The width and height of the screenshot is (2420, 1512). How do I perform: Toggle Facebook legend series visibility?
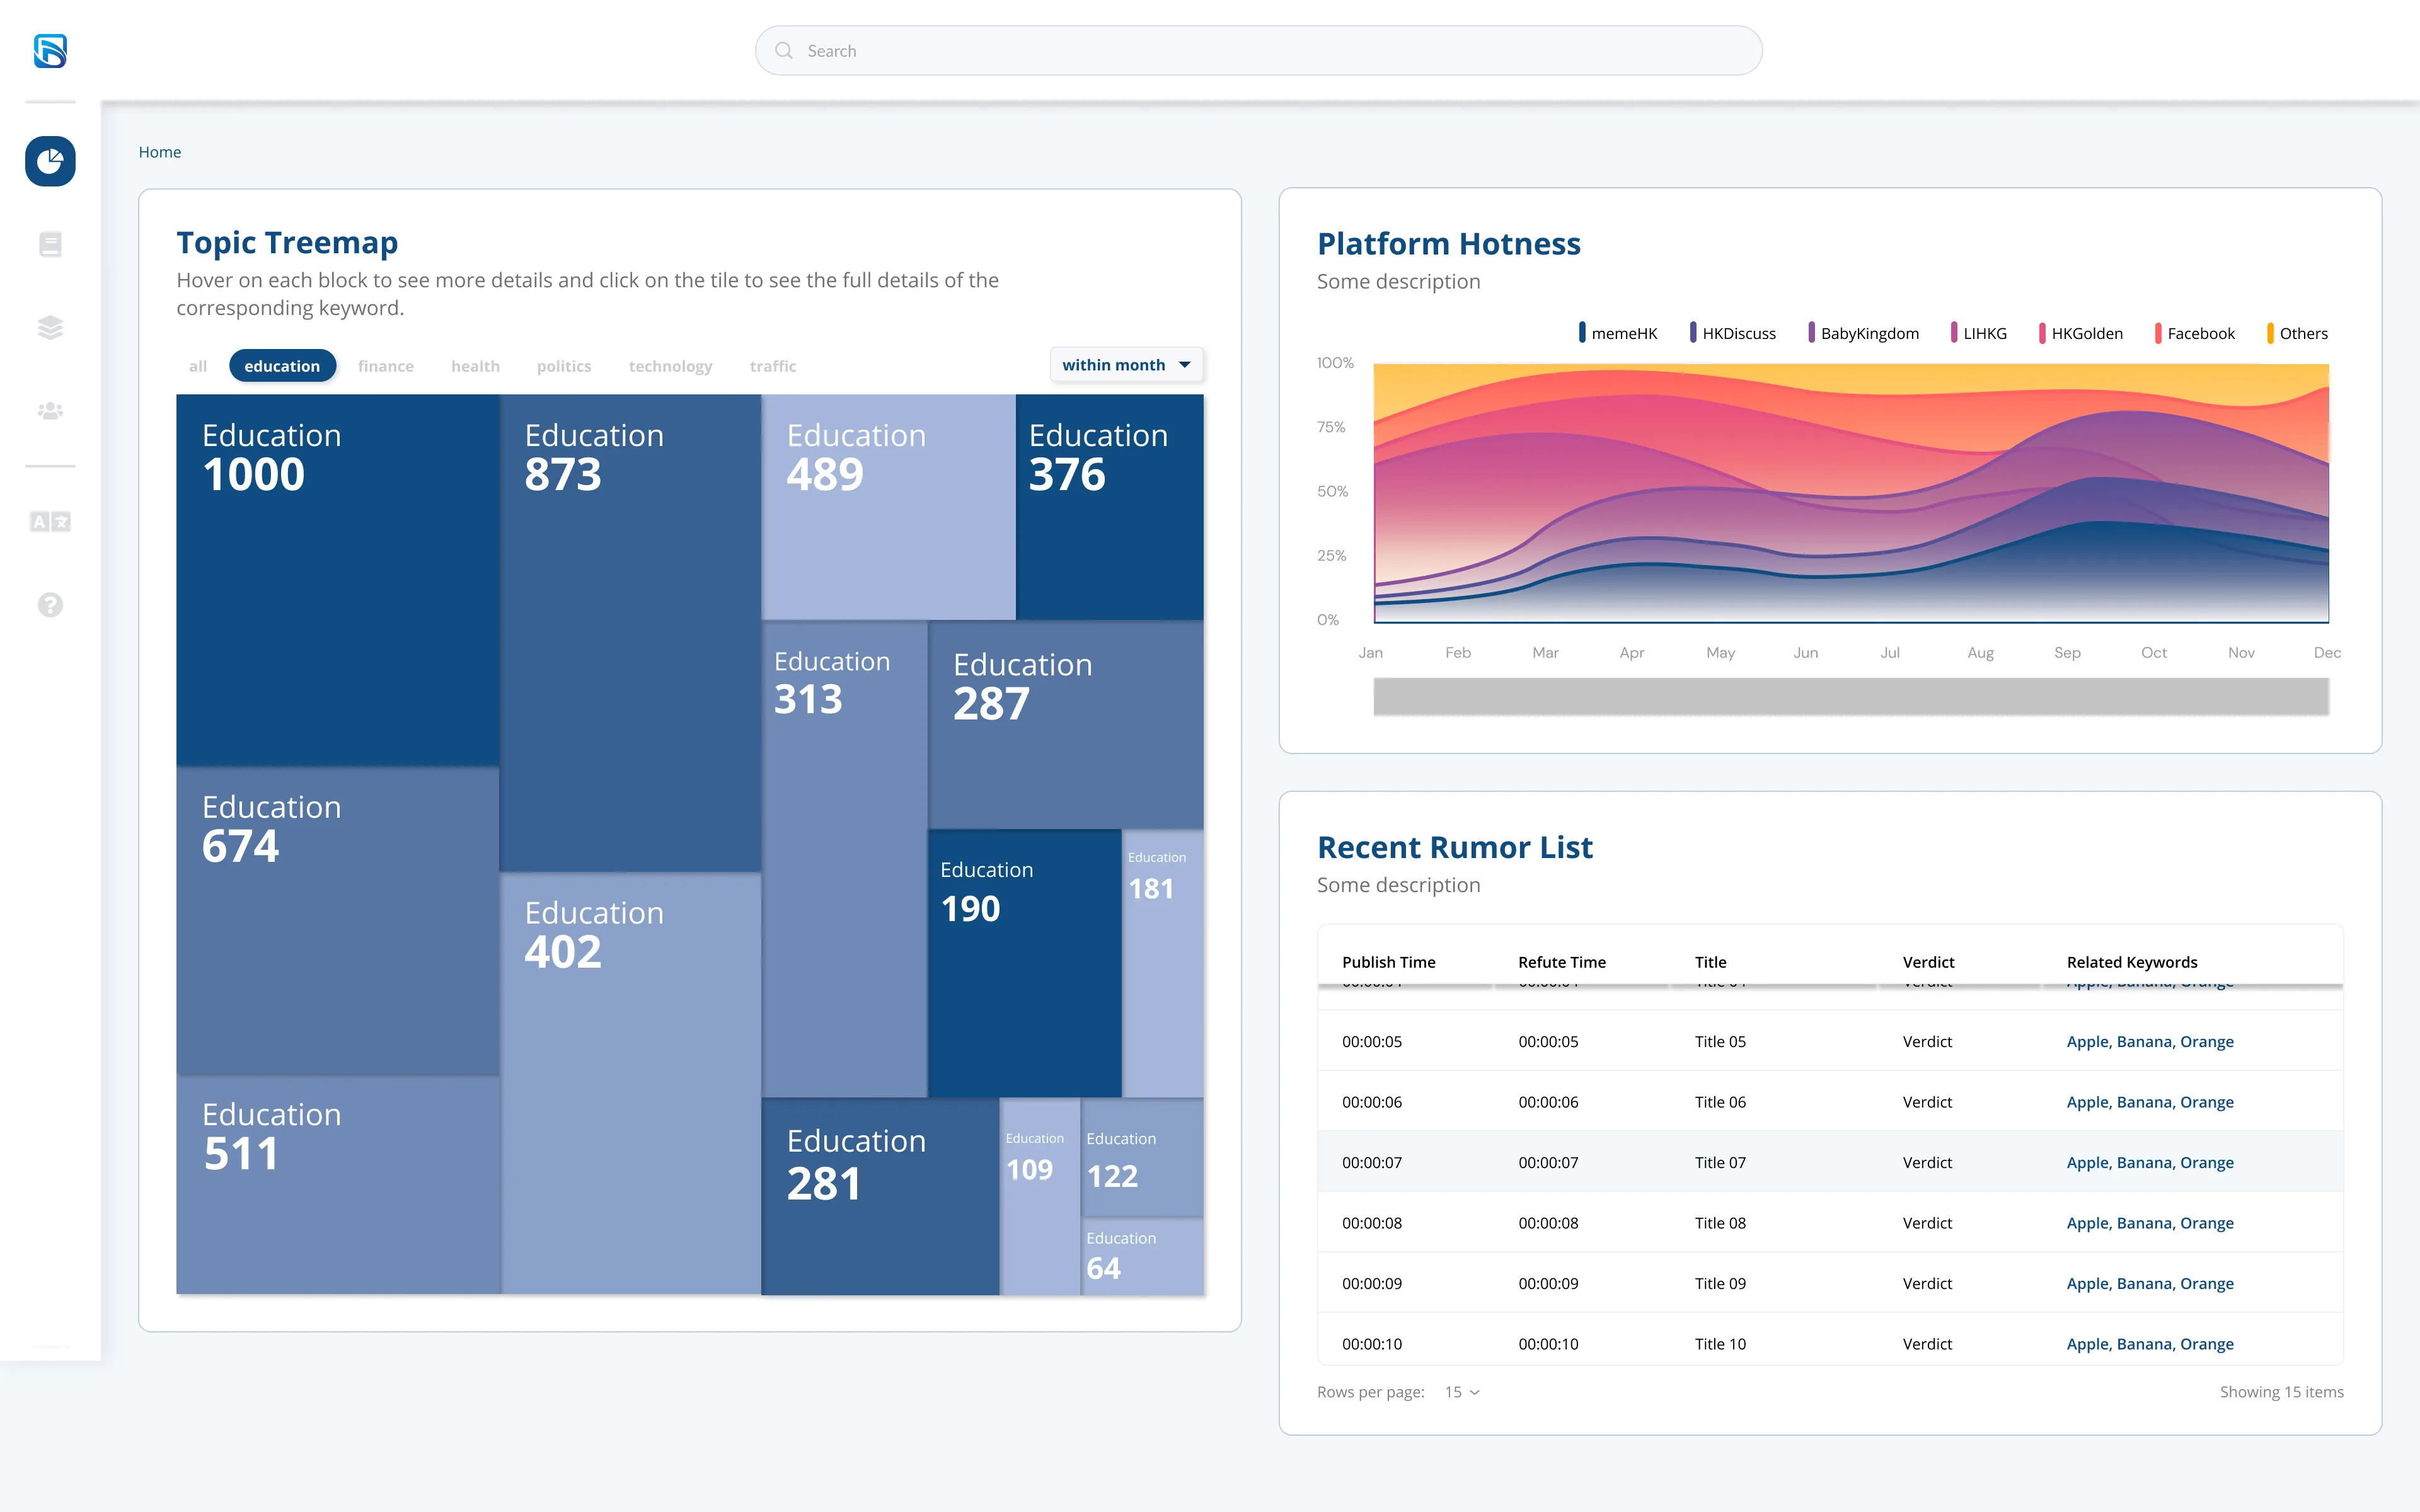coord(2194,333)
